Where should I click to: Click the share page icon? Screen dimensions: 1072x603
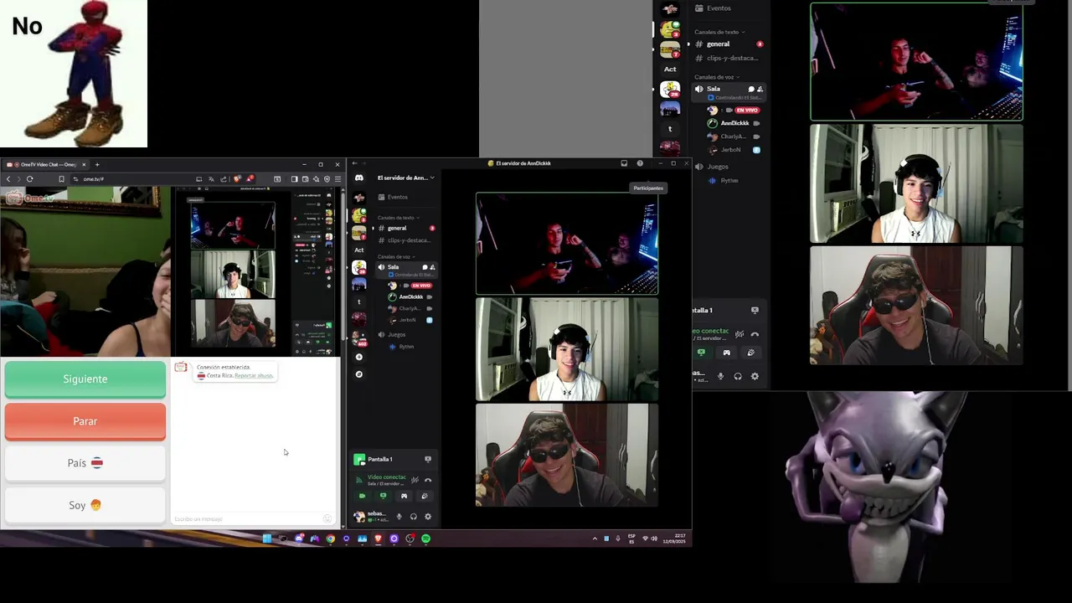[224, 179]
